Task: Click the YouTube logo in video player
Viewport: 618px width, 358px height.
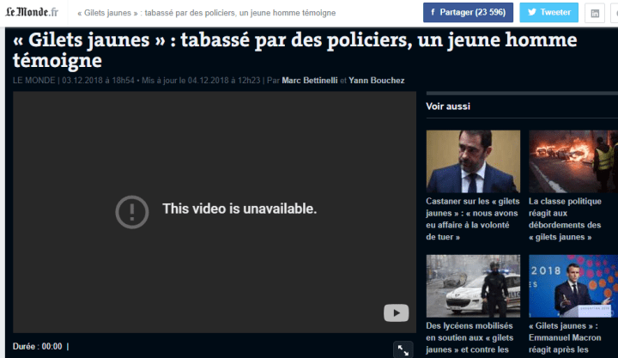Action: (395, 313)
